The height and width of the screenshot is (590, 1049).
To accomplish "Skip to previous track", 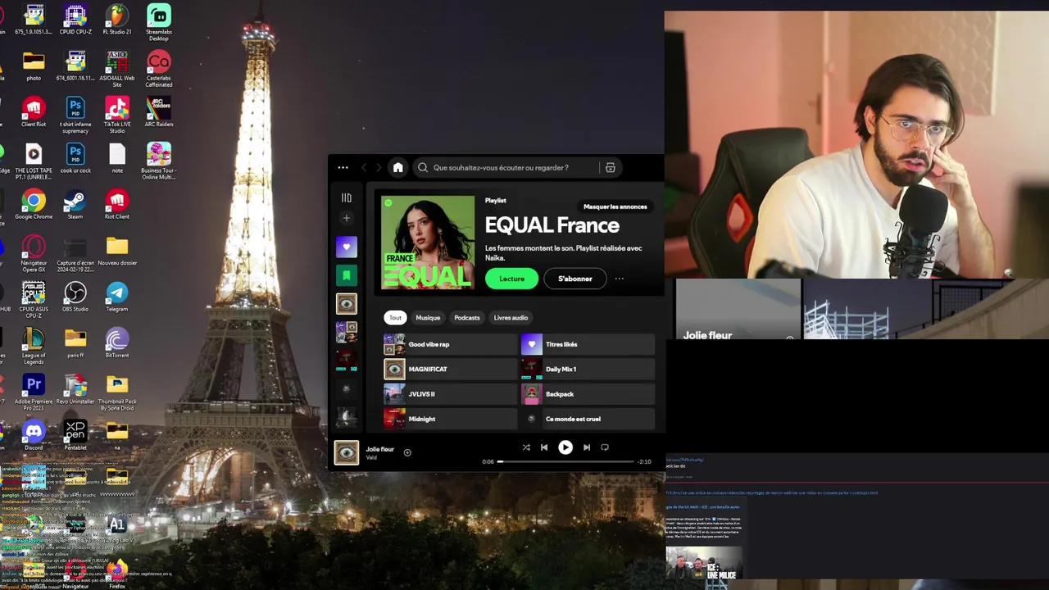I will click(544, 447).
